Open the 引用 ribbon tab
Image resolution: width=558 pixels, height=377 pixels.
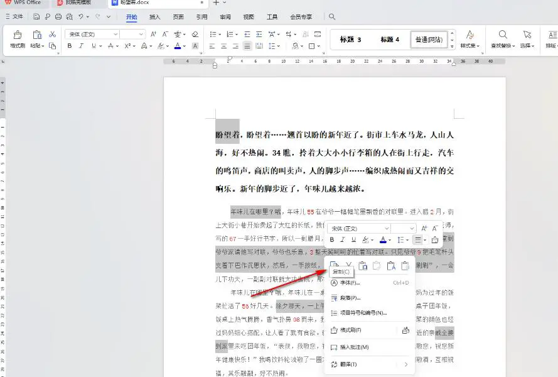point(201,17)
